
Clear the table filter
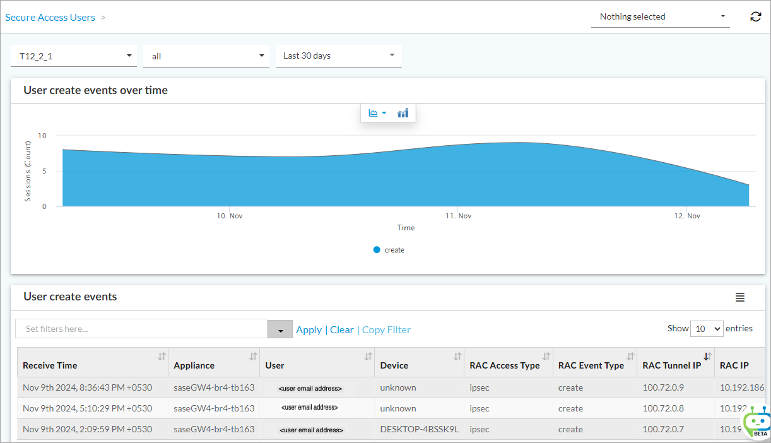(x=341, y=330)
